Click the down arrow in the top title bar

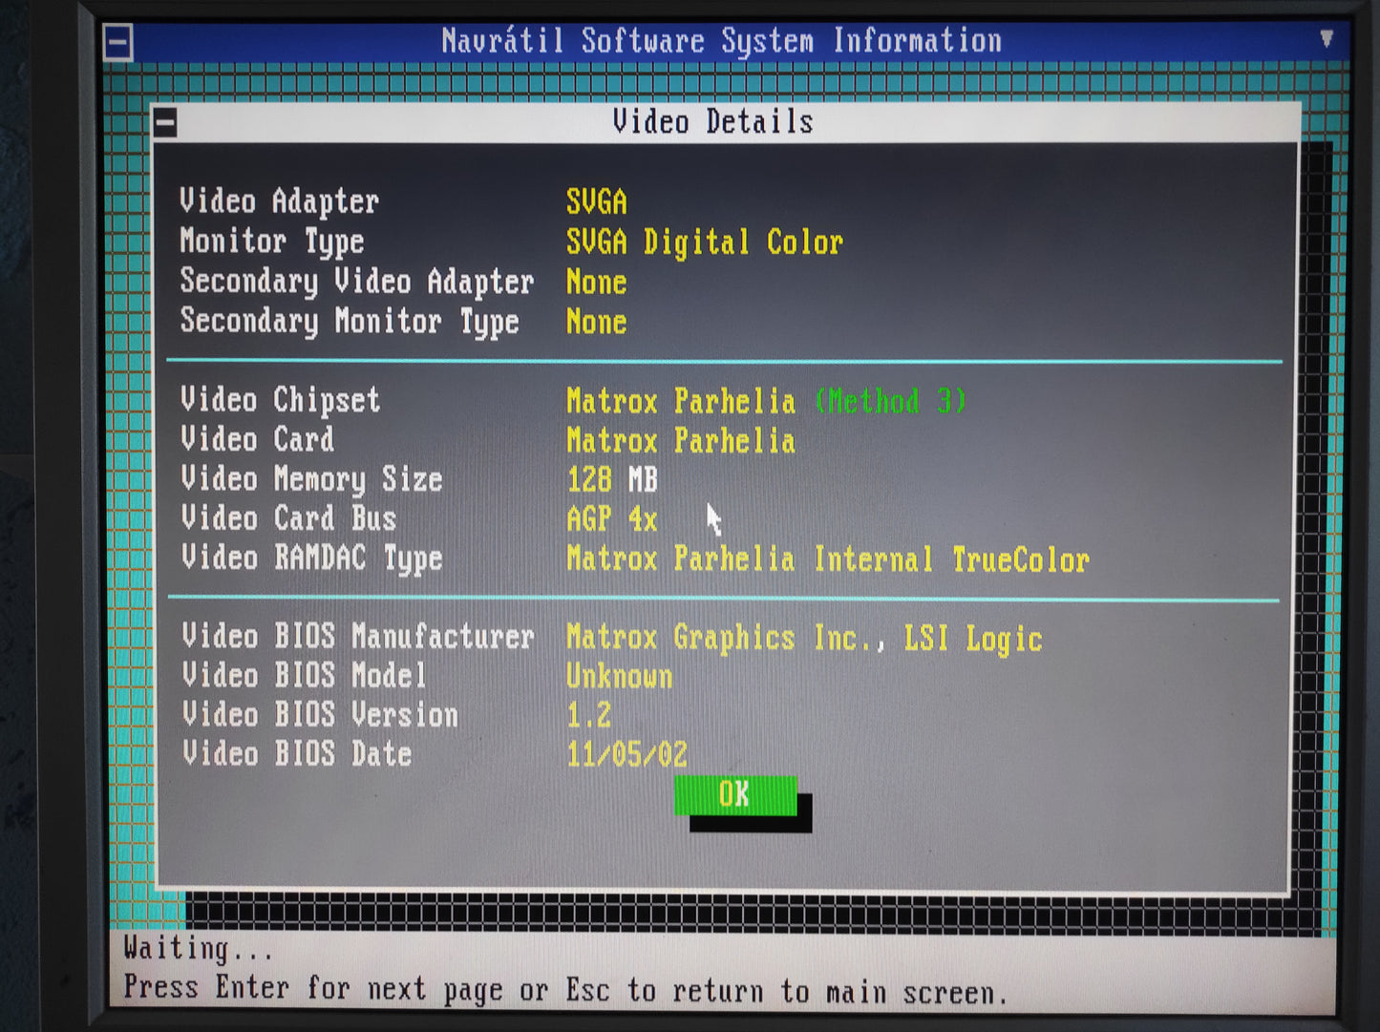pyautogui.click(x=1326, y=39)
